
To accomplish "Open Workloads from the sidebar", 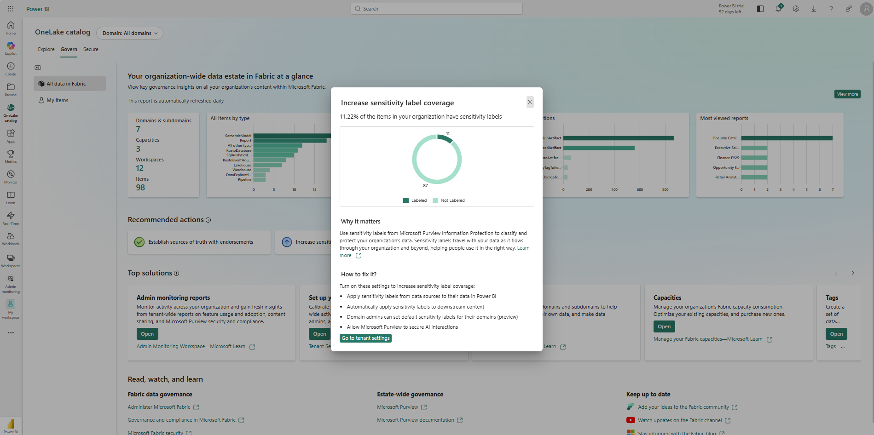I will click(x=11, y=238).
